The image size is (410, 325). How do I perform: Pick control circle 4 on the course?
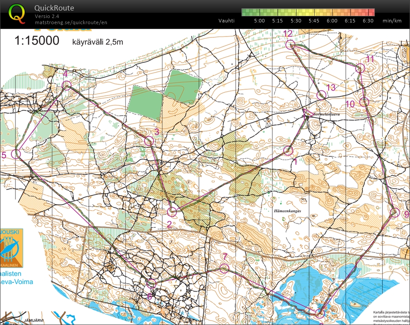pos(66,85)
